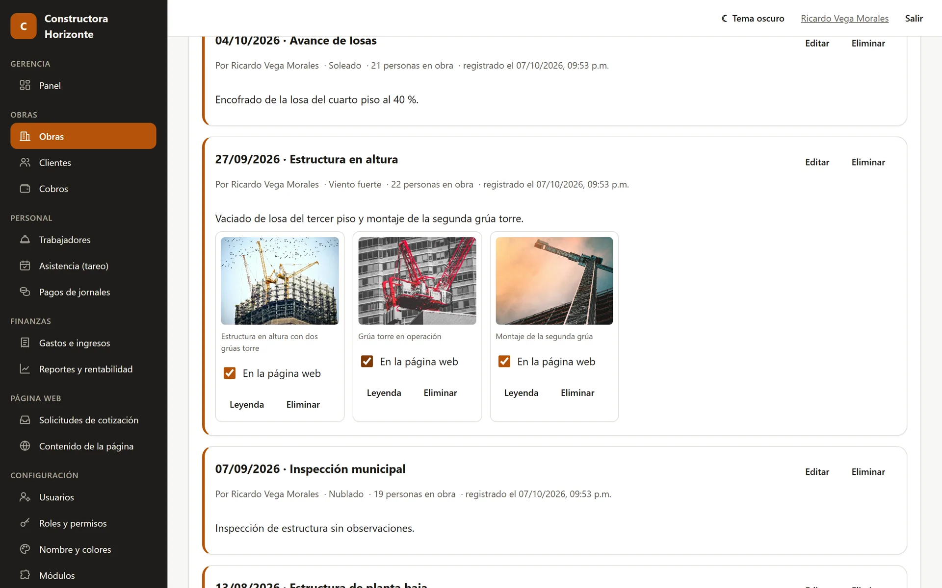Edit the 'Estructura en altura' entry
The height and width of the screenshot is (588, 942).
[817, 162]
